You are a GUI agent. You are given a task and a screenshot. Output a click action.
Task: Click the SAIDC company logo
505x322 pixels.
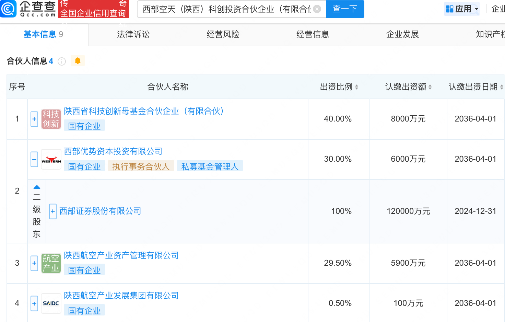point(51,303)
